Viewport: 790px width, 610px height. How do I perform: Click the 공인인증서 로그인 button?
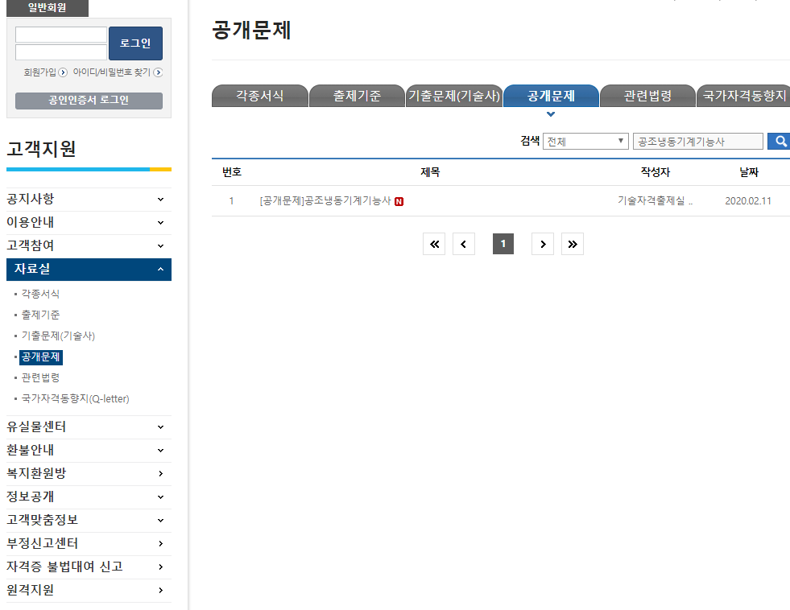tap(89, 101)
